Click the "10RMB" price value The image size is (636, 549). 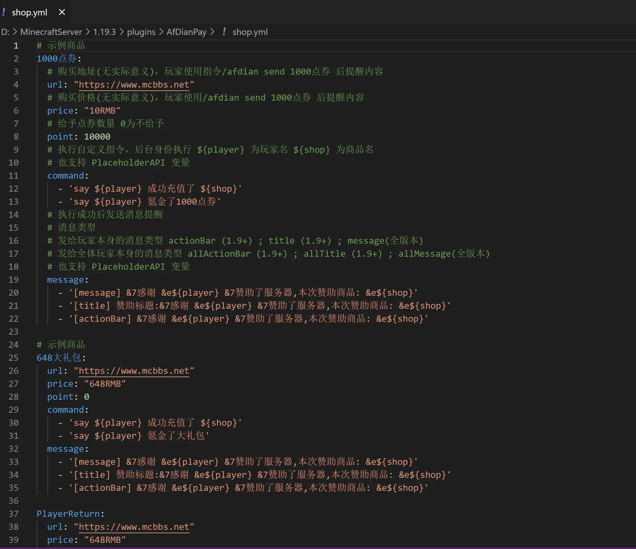pos(102,111)
